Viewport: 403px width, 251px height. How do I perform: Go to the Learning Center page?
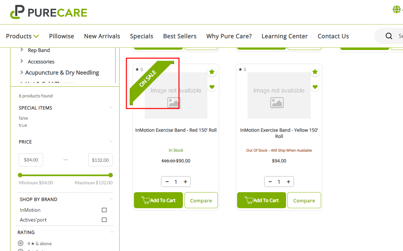click(284, 36)
